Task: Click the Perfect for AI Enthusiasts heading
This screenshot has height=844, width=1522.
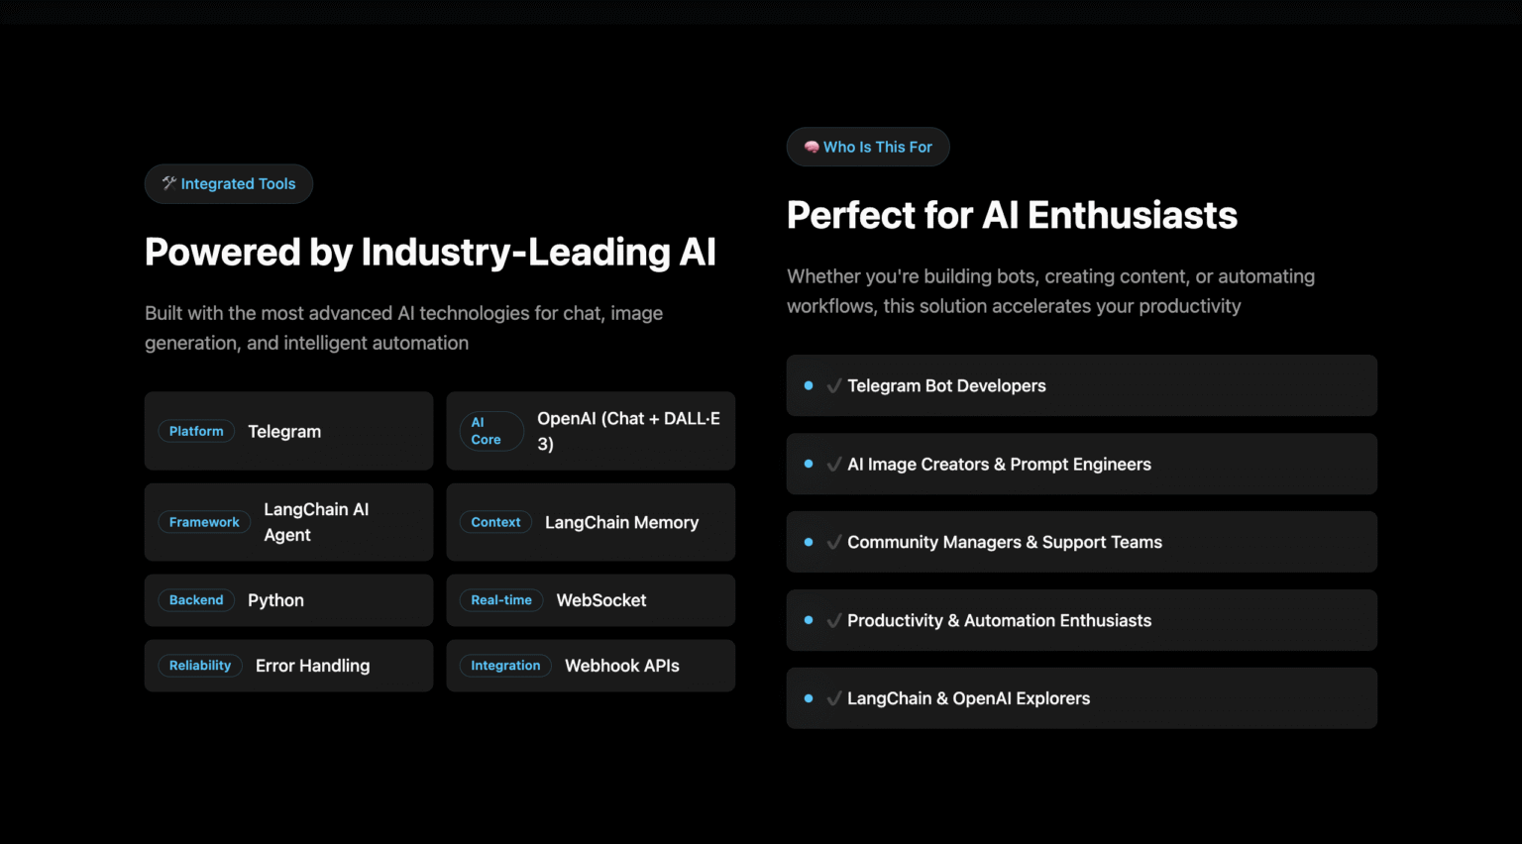Action: tap(1012, 215)
